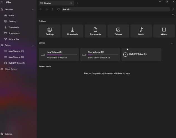Screen dimensions: 176x138
Task: Select the New tab tab
Action: pos(54,3)
